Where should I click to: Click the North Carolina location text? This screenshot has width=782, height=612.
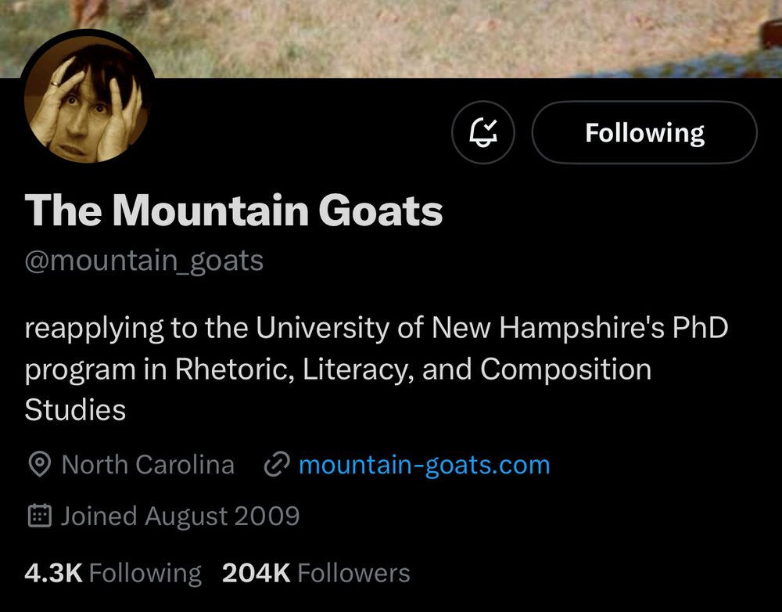pos(148,464)
